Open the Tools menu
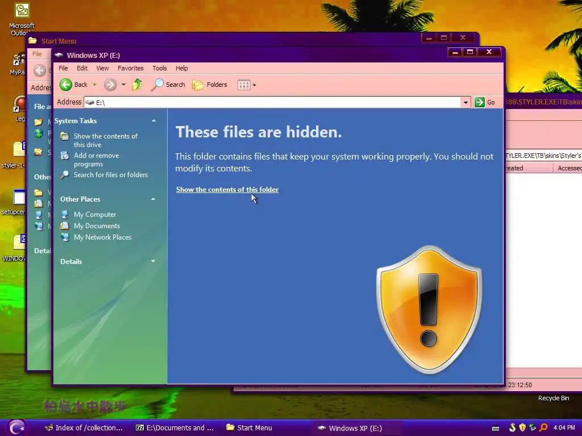582x436 pixels. [160, 68]
